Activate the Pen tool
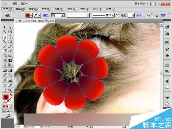The width and height of the screenshot is (172, 129). tap(5, 37)
